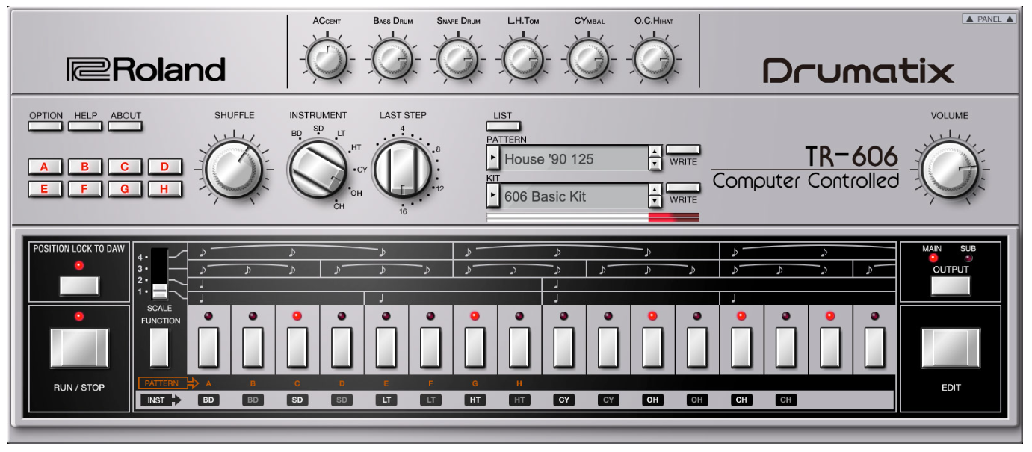
Task: Toggle step 9 button above first CY label
Action: 563,347
